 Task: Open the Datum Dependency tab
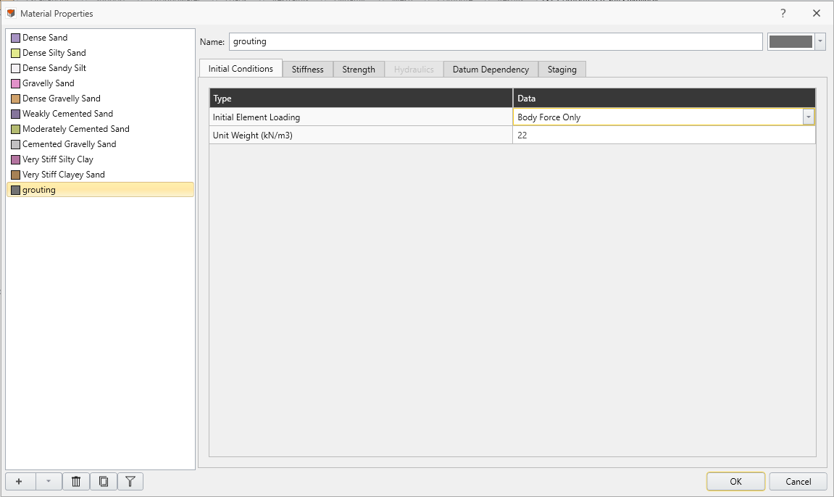[x=490, y=69]
